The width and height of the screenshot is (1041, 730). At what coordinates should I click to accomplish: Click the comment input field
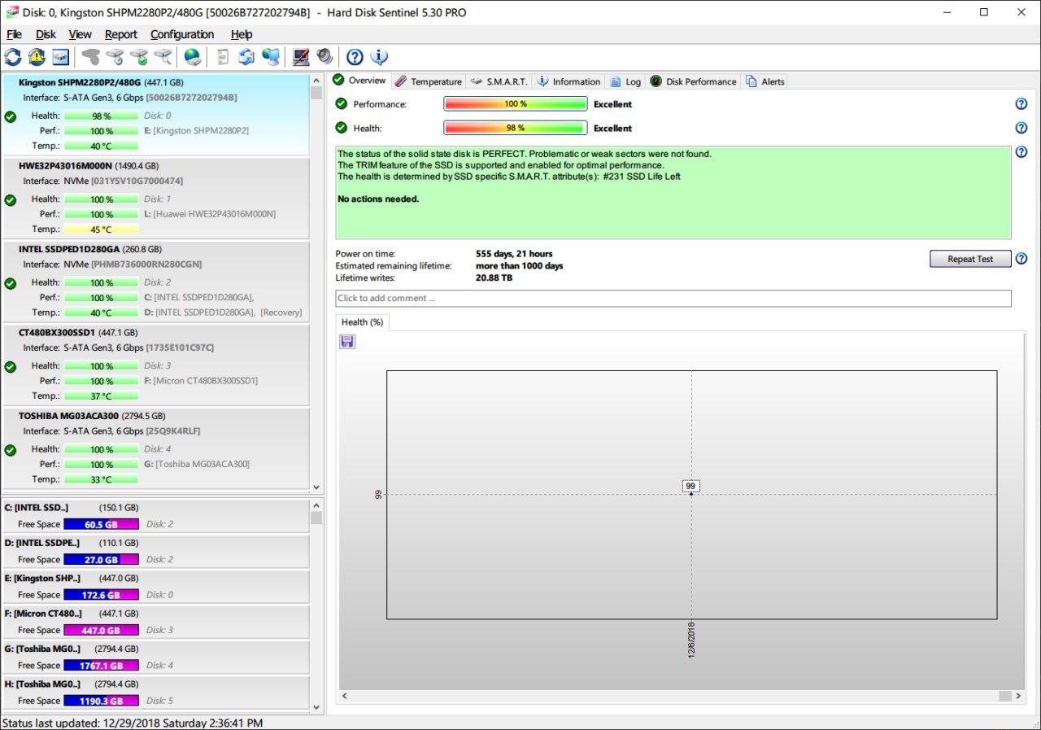[673, 299]
